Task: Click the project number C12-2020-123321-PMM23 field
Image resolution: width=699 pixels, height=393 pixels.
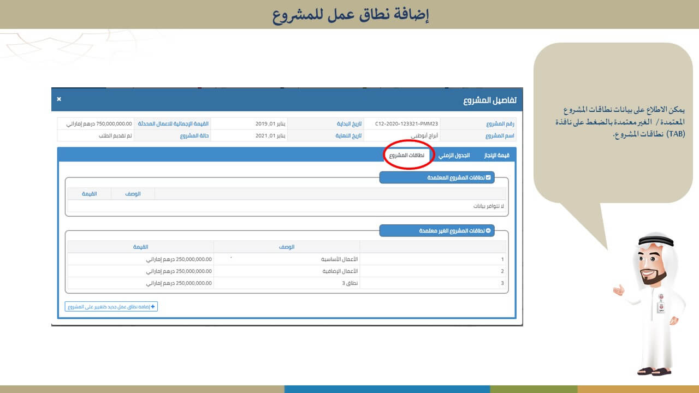Action: tap(406, 124)
